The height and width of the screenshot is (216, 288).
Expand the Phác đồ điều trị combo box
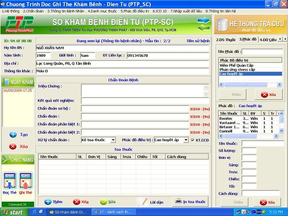click(186, 140)
